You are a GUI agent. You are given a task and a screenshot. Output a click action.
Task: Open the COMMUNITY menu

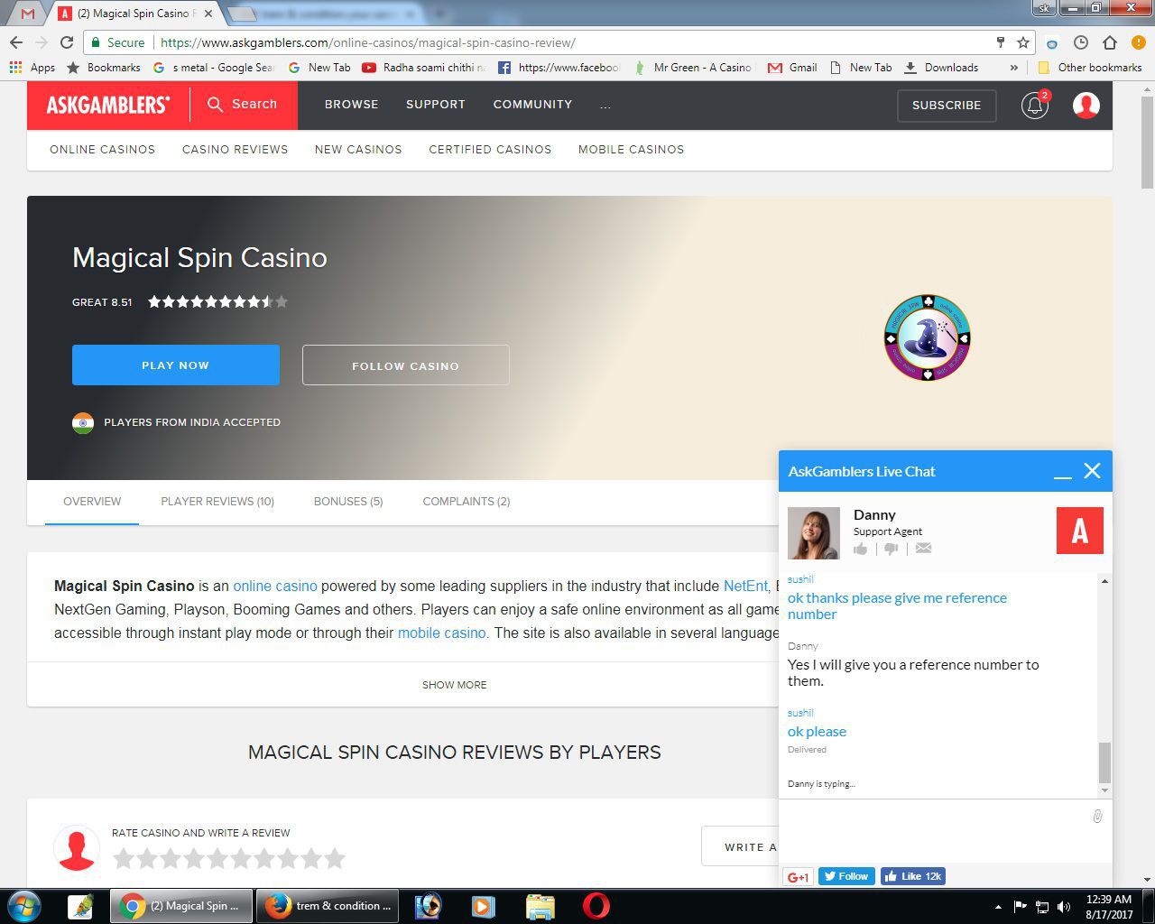click(532, 105)
